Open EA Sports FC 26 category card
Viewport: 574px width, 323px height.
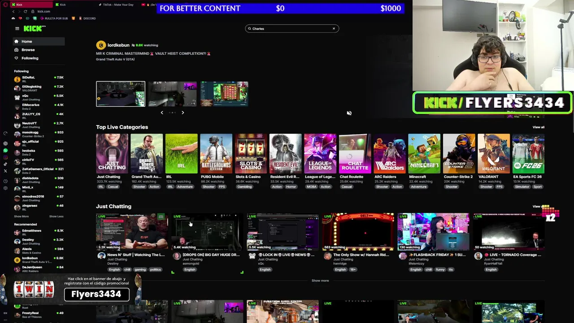528,153
